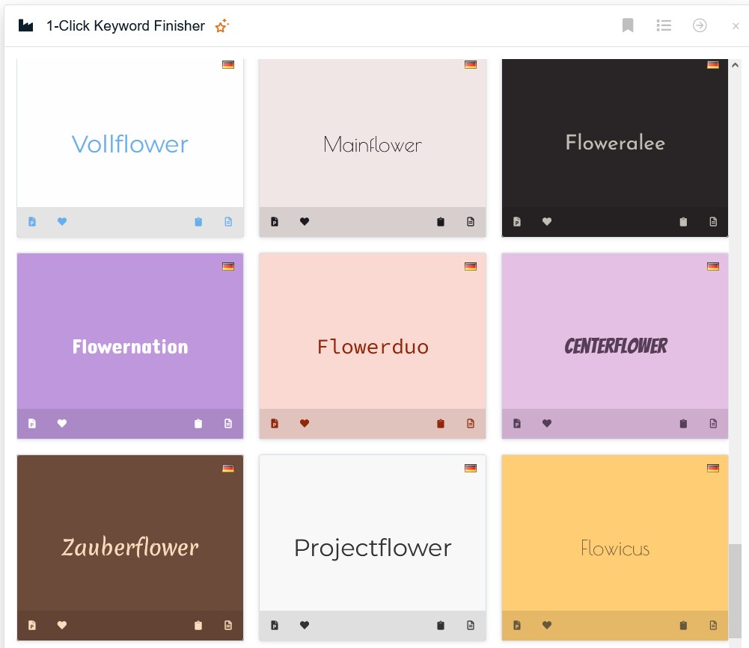The image size is (749, 648).
Task: Select the Zauberflower name card
Action: pyautogui.click(x=129, y=547)
